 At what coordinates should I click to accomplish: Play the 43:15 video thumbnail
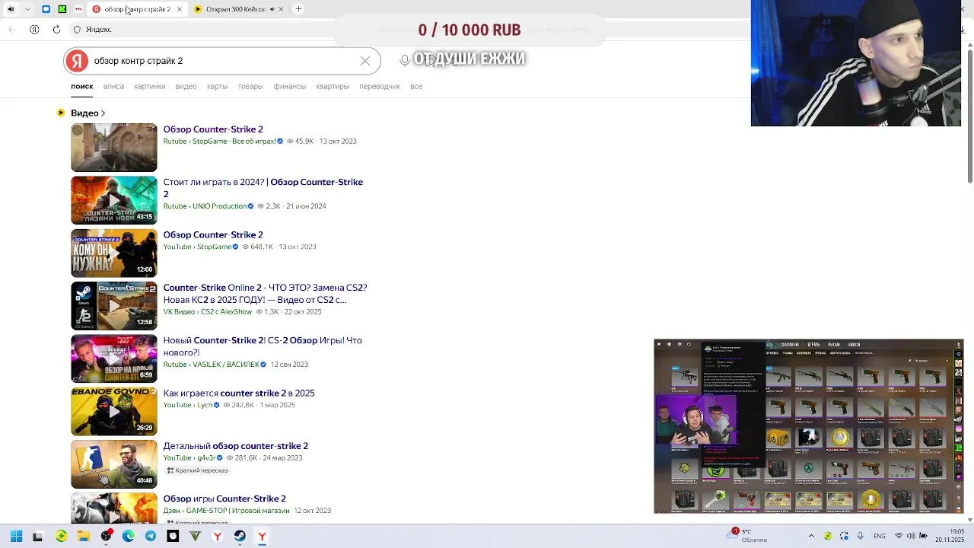pos(114,200)
